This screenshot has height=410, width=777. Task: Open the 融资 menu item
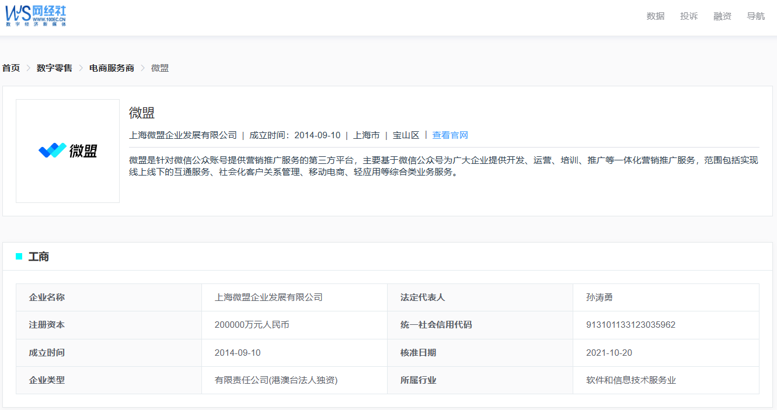point(722,16)
